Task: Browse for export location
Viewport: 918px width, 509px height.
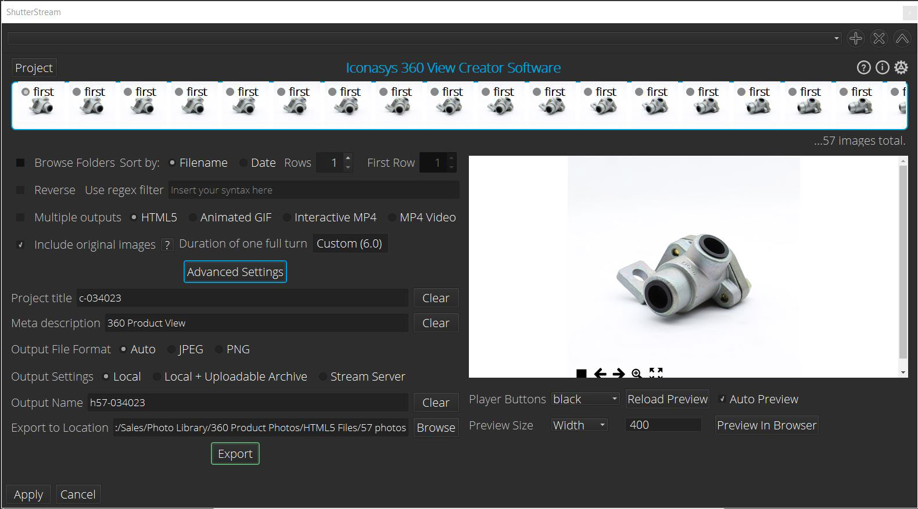Action: tap(436, 428)
